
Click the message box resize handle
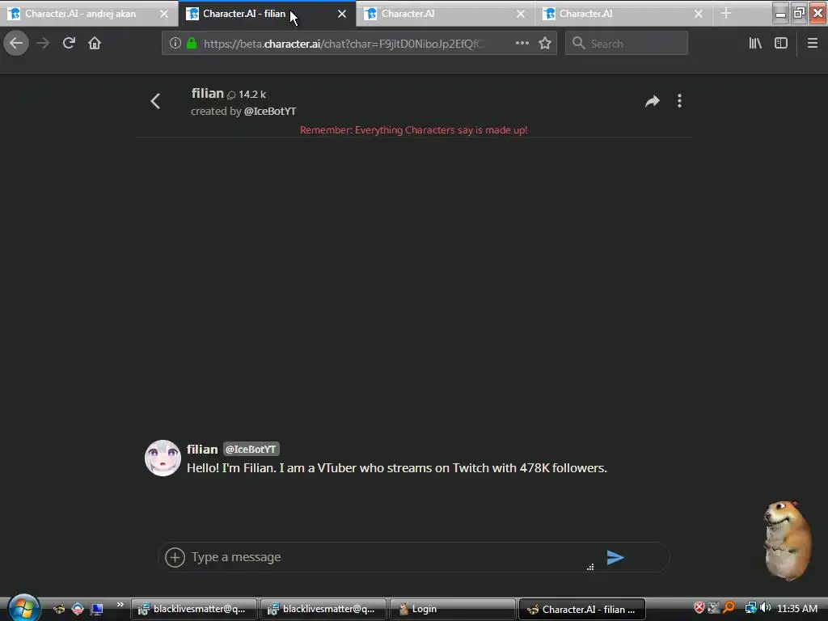[590, 567]
